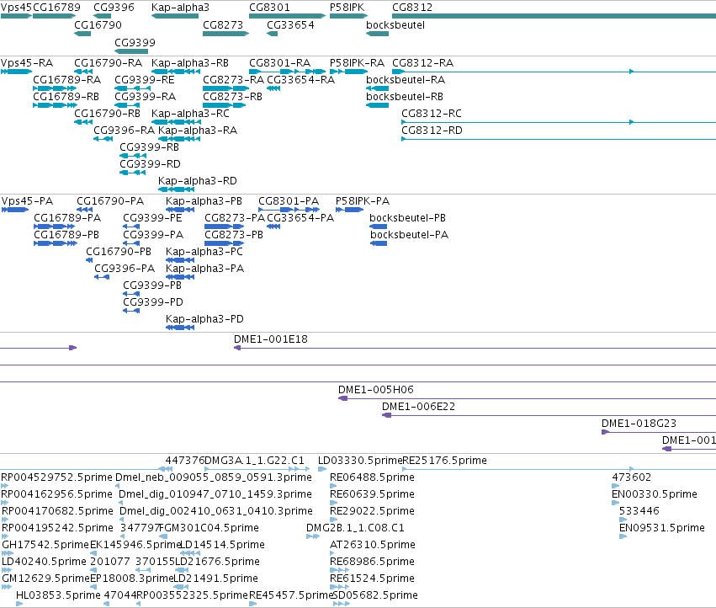Image resolution: width=716 pixels, height=608 pixels.
Task: Select the CG8312-RC transcript label
Action: tap(432, 114)
